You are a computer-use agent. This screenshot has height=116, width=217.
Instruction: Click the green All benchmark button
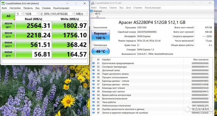click(x=8, y=16)
